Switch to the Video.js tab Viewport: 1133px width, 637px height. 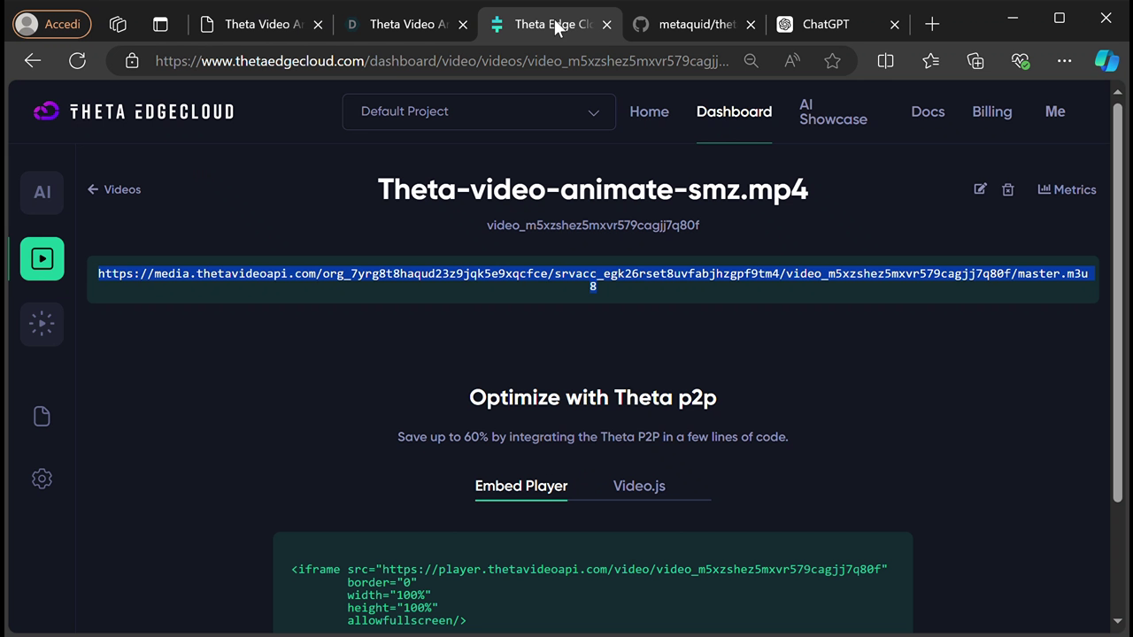click(639, 486)
